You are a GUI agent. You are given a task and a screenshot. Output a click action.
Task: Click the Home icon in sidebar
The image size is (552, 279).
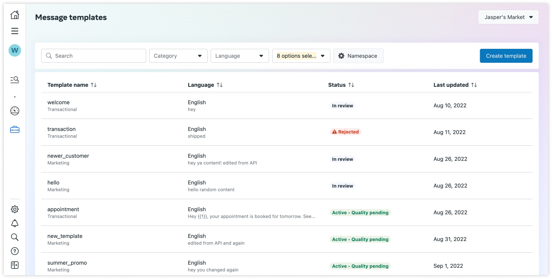click(15, 15)
